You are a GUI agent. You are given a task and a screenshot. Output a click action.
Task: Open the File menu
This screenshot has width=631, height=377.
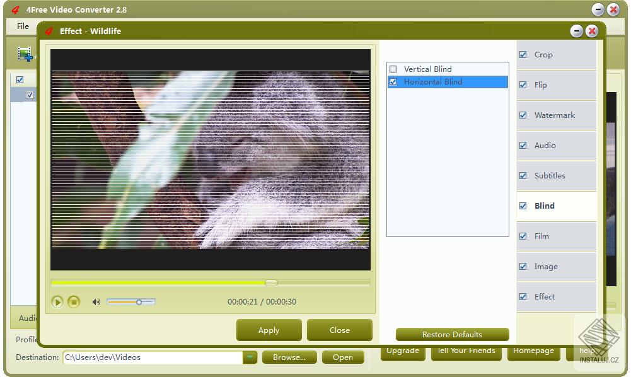click(x=23, y=26)
